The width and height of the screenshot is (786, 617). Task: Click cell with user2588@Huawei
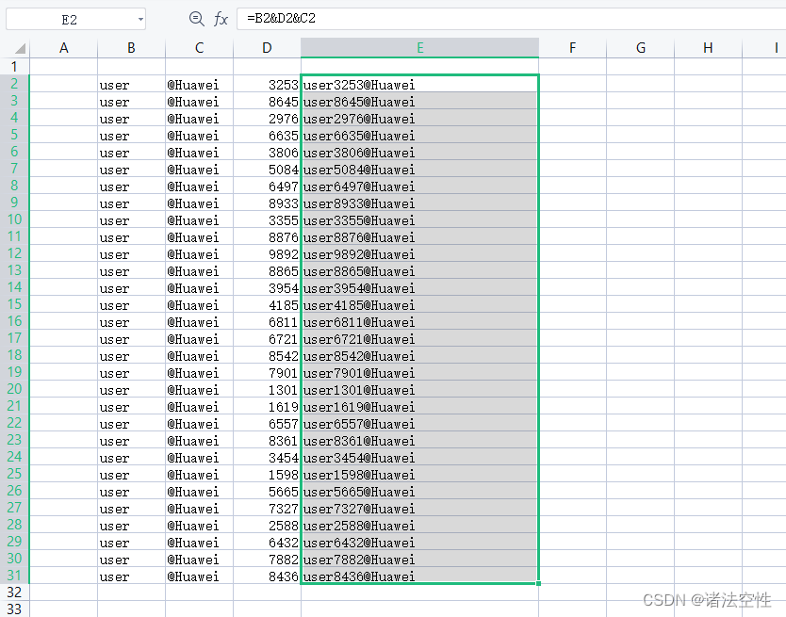pos(419,525)
